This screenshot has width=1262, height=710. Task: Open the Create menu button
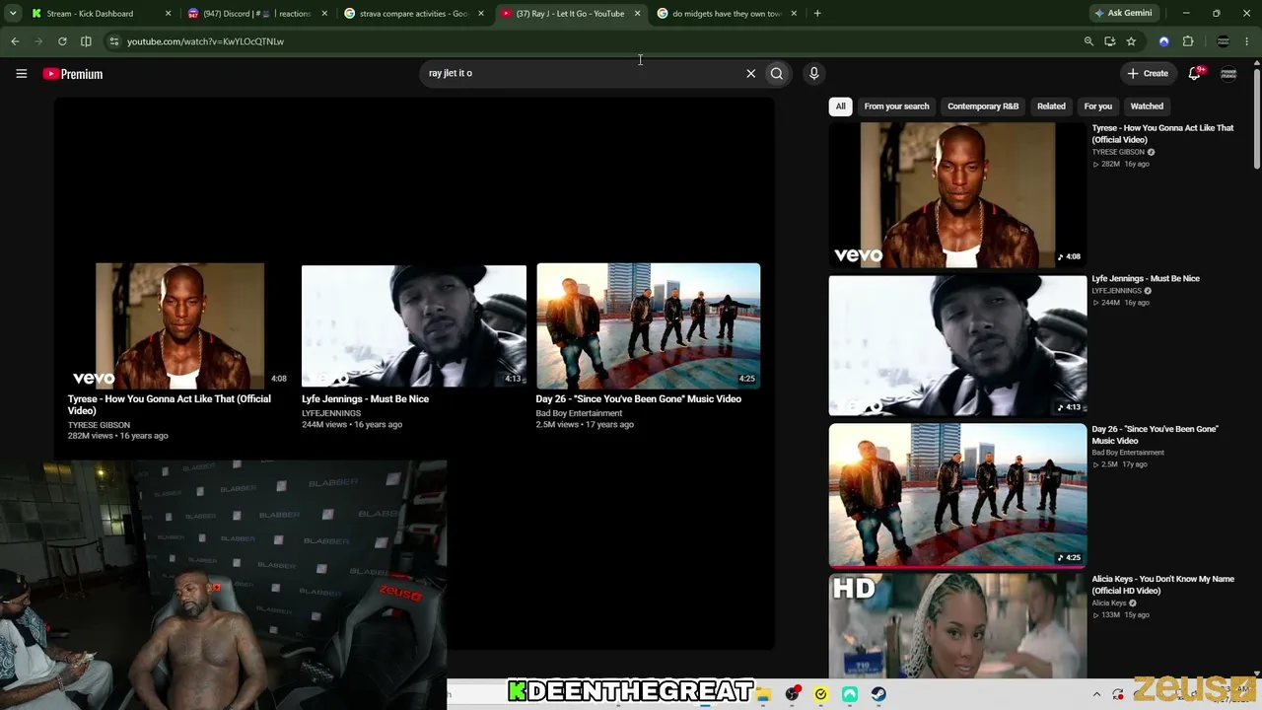(x=1148, y=73)
